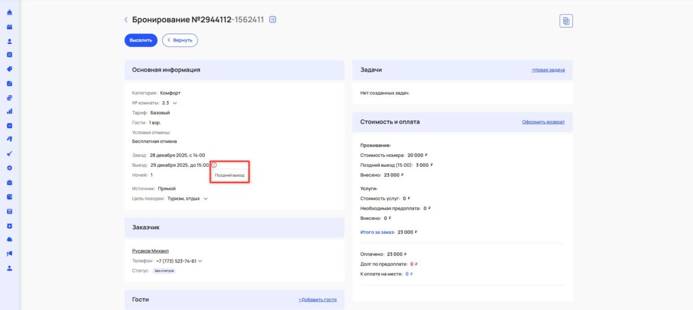Click the Вернуть button
Screen dimensions: 693x310
coord(180,40)
